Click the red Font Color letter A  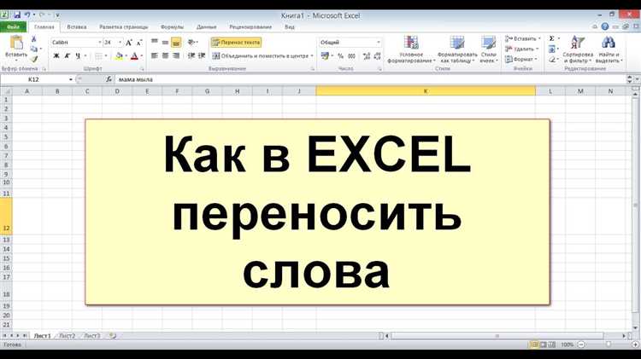point(134,56)
